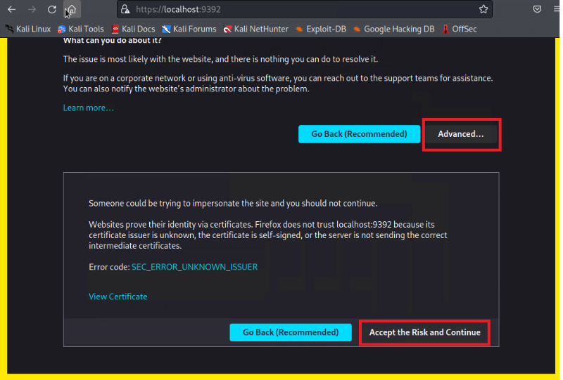
Task: Open the Kali Tools bookmark
Action: (x=80, y=29)
